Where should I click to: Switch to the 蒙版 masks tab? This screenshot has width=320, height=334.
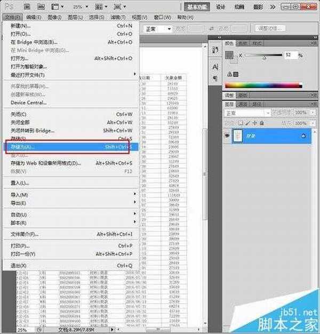[243, 95]
